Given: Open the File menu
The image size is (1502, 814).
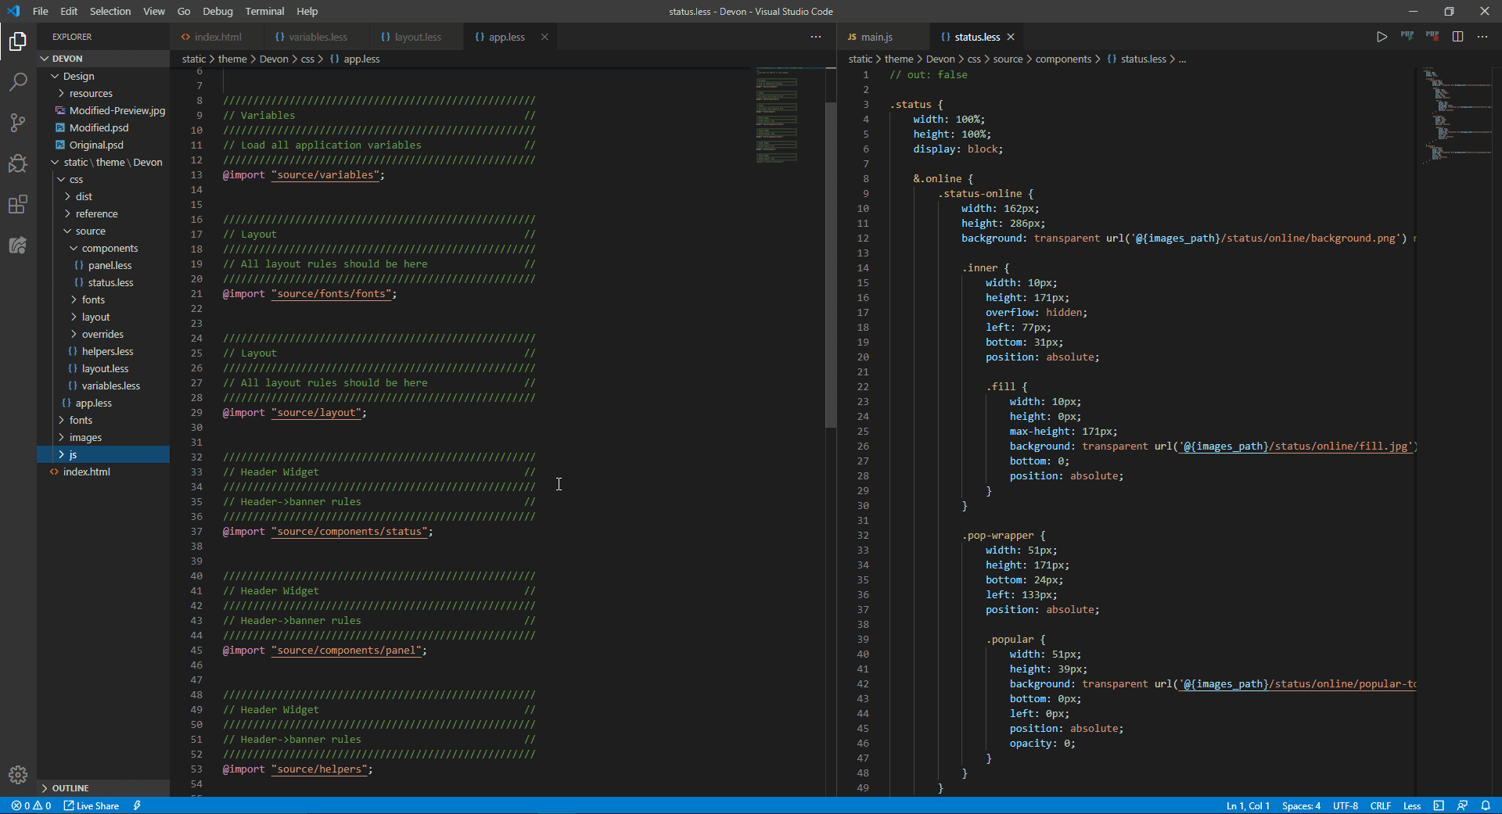Looking at the screenshot, I should [41, 11].
